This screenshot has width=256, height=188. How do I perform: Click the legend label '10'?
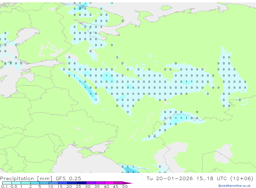coord(51,186)
